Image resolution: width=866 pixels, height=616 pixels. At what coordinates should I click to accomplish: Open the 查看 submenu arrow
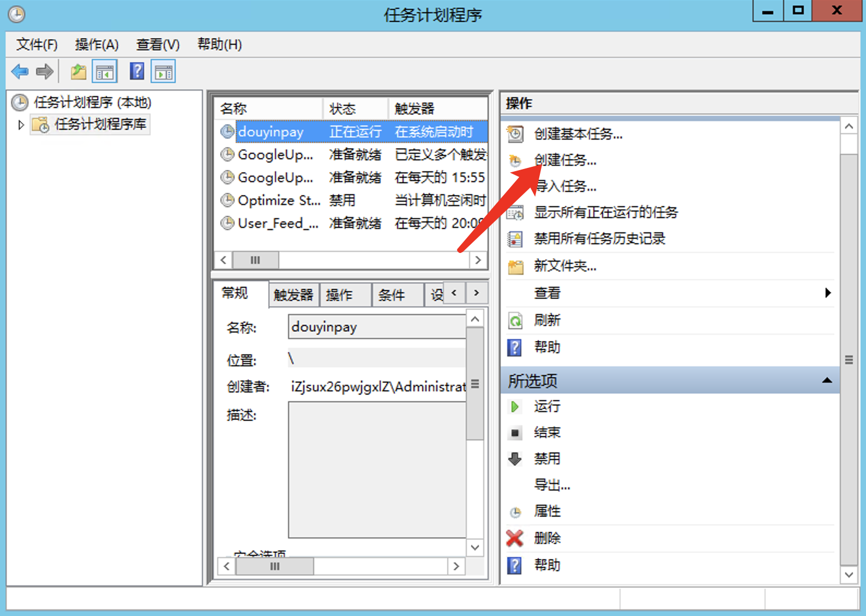(x=828, y=293)
